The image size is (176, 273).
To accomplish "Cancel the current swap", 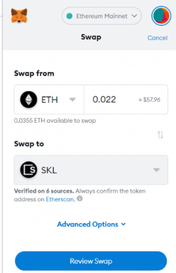I will (157, 38).
